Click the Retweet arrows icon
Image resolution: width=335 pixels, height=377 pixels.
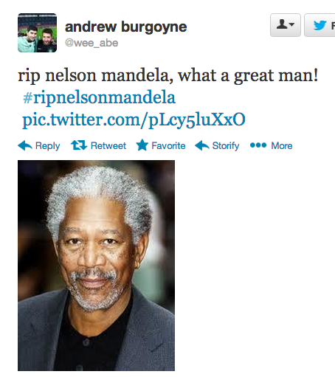79,145
